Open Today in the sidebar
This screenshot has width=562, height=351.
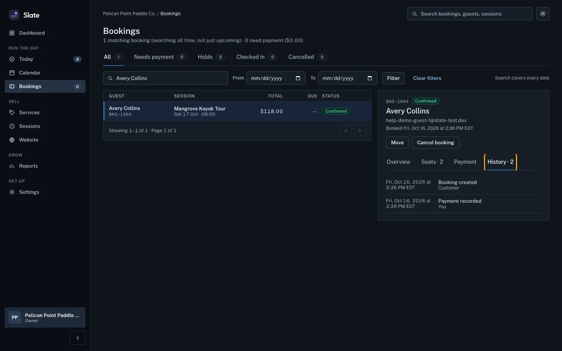tap(45, 59)
